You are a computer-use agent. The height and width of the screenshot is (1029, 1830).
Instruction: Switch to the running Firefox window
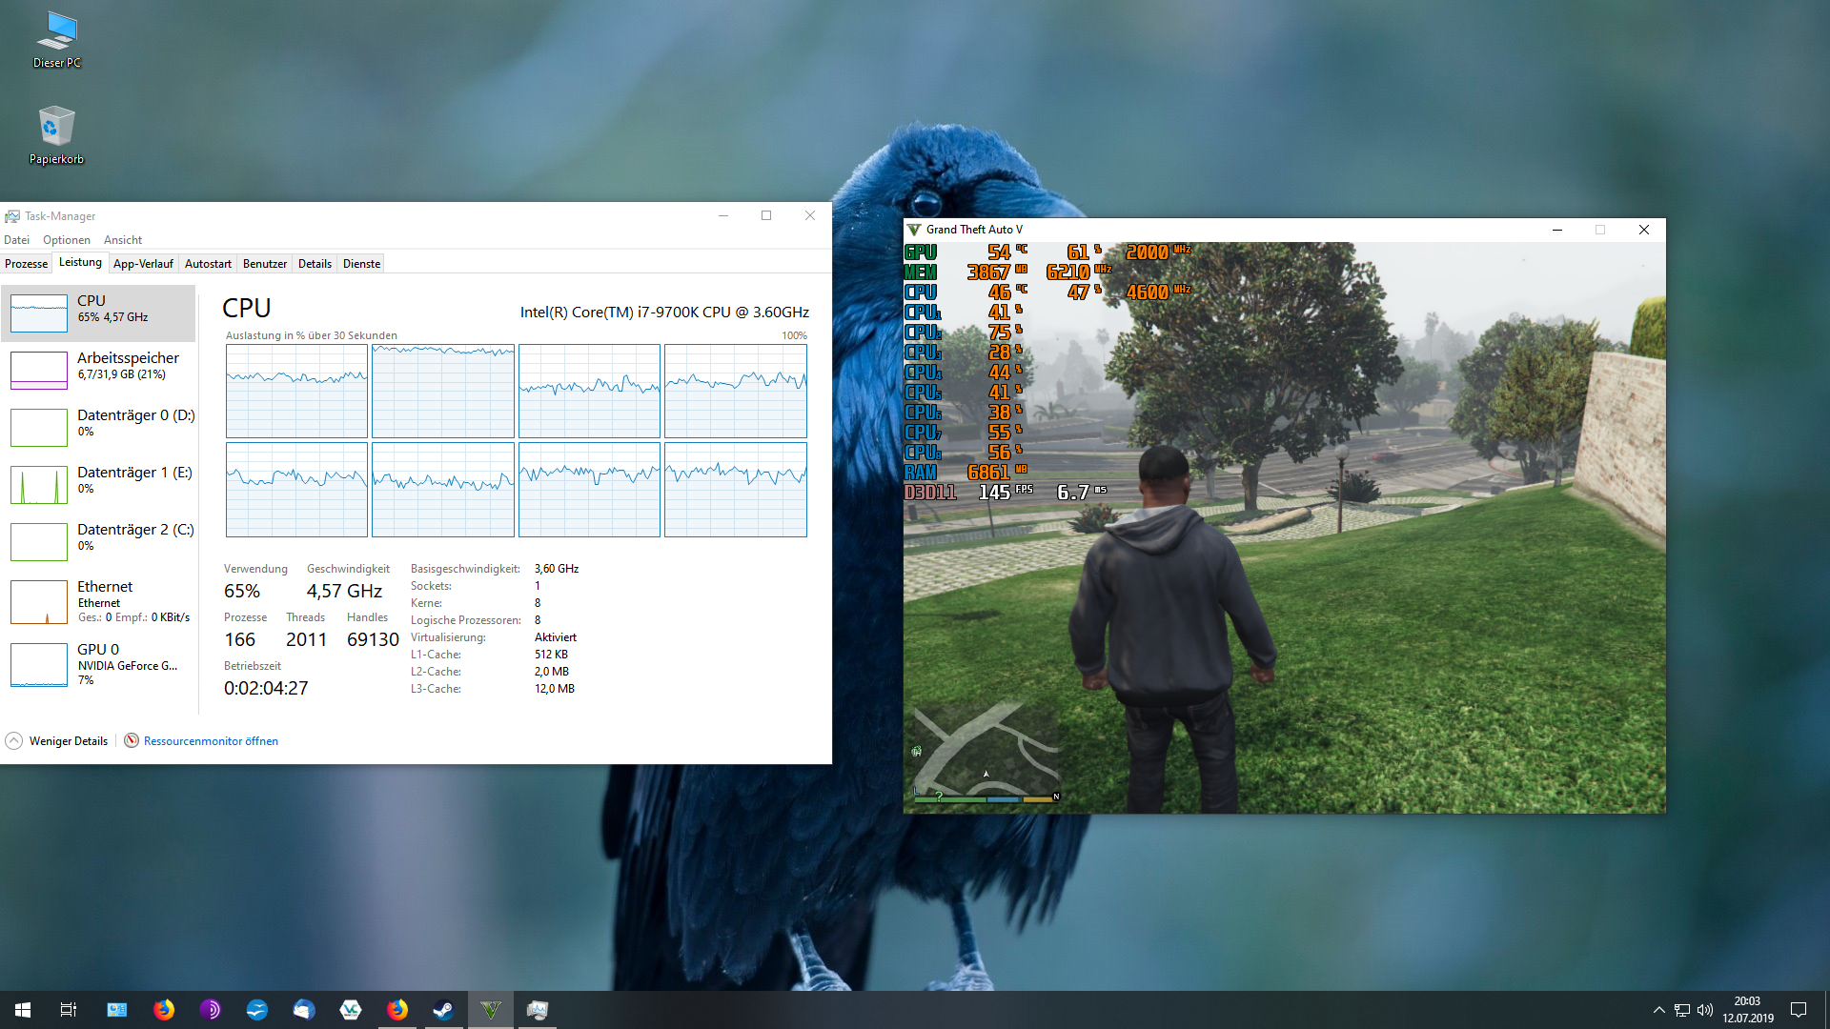point(397,1010)
